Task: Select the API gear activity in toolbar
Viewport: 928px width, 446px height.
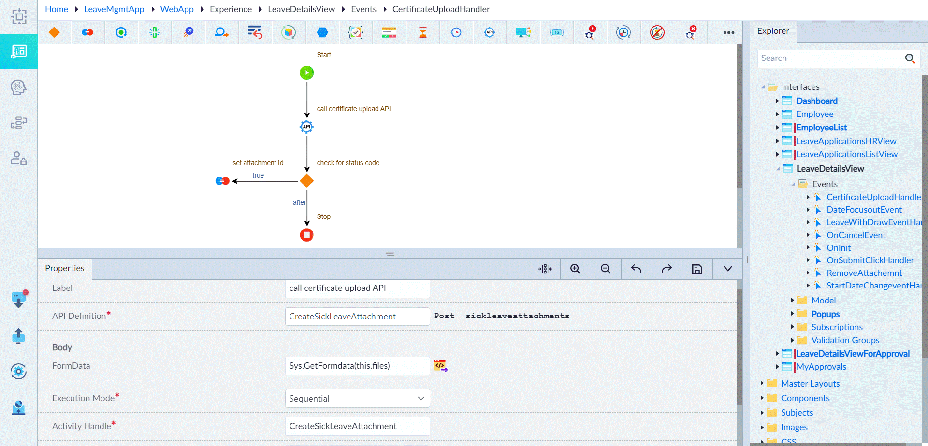Action: [x=490, y=32]
